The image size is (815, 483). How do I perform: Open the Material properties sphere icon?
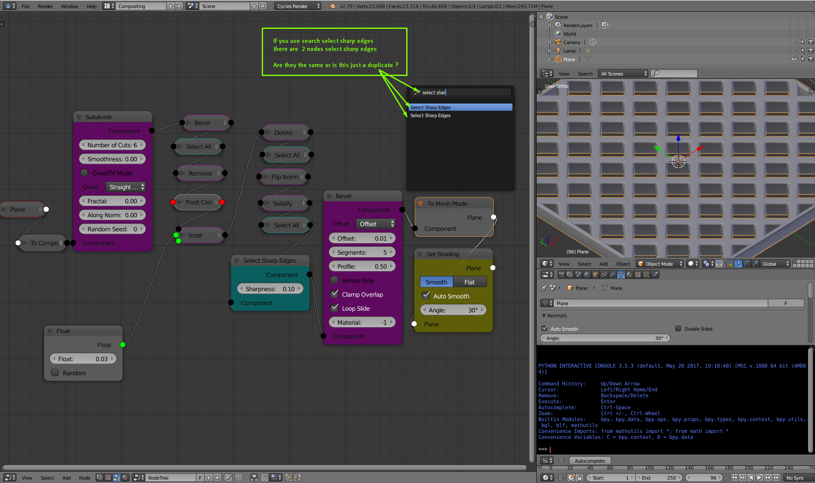629,275
